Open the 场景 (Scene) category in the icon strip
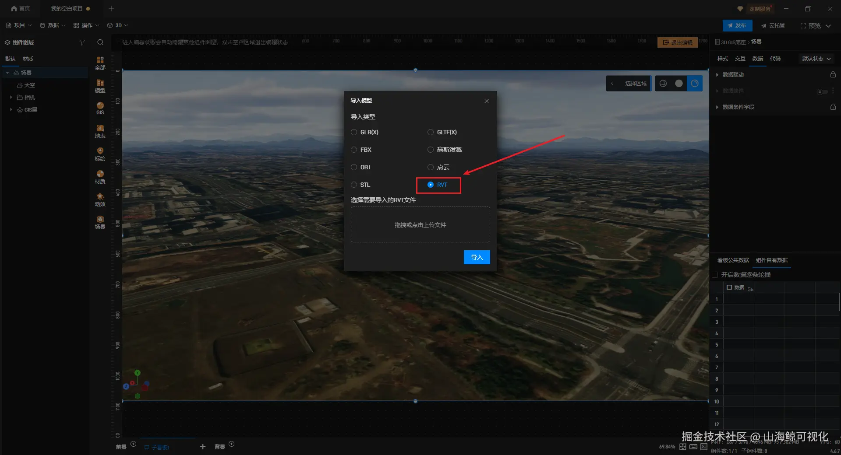The width and height of the screenshot is (841, 455). click(x=100, y=222)
